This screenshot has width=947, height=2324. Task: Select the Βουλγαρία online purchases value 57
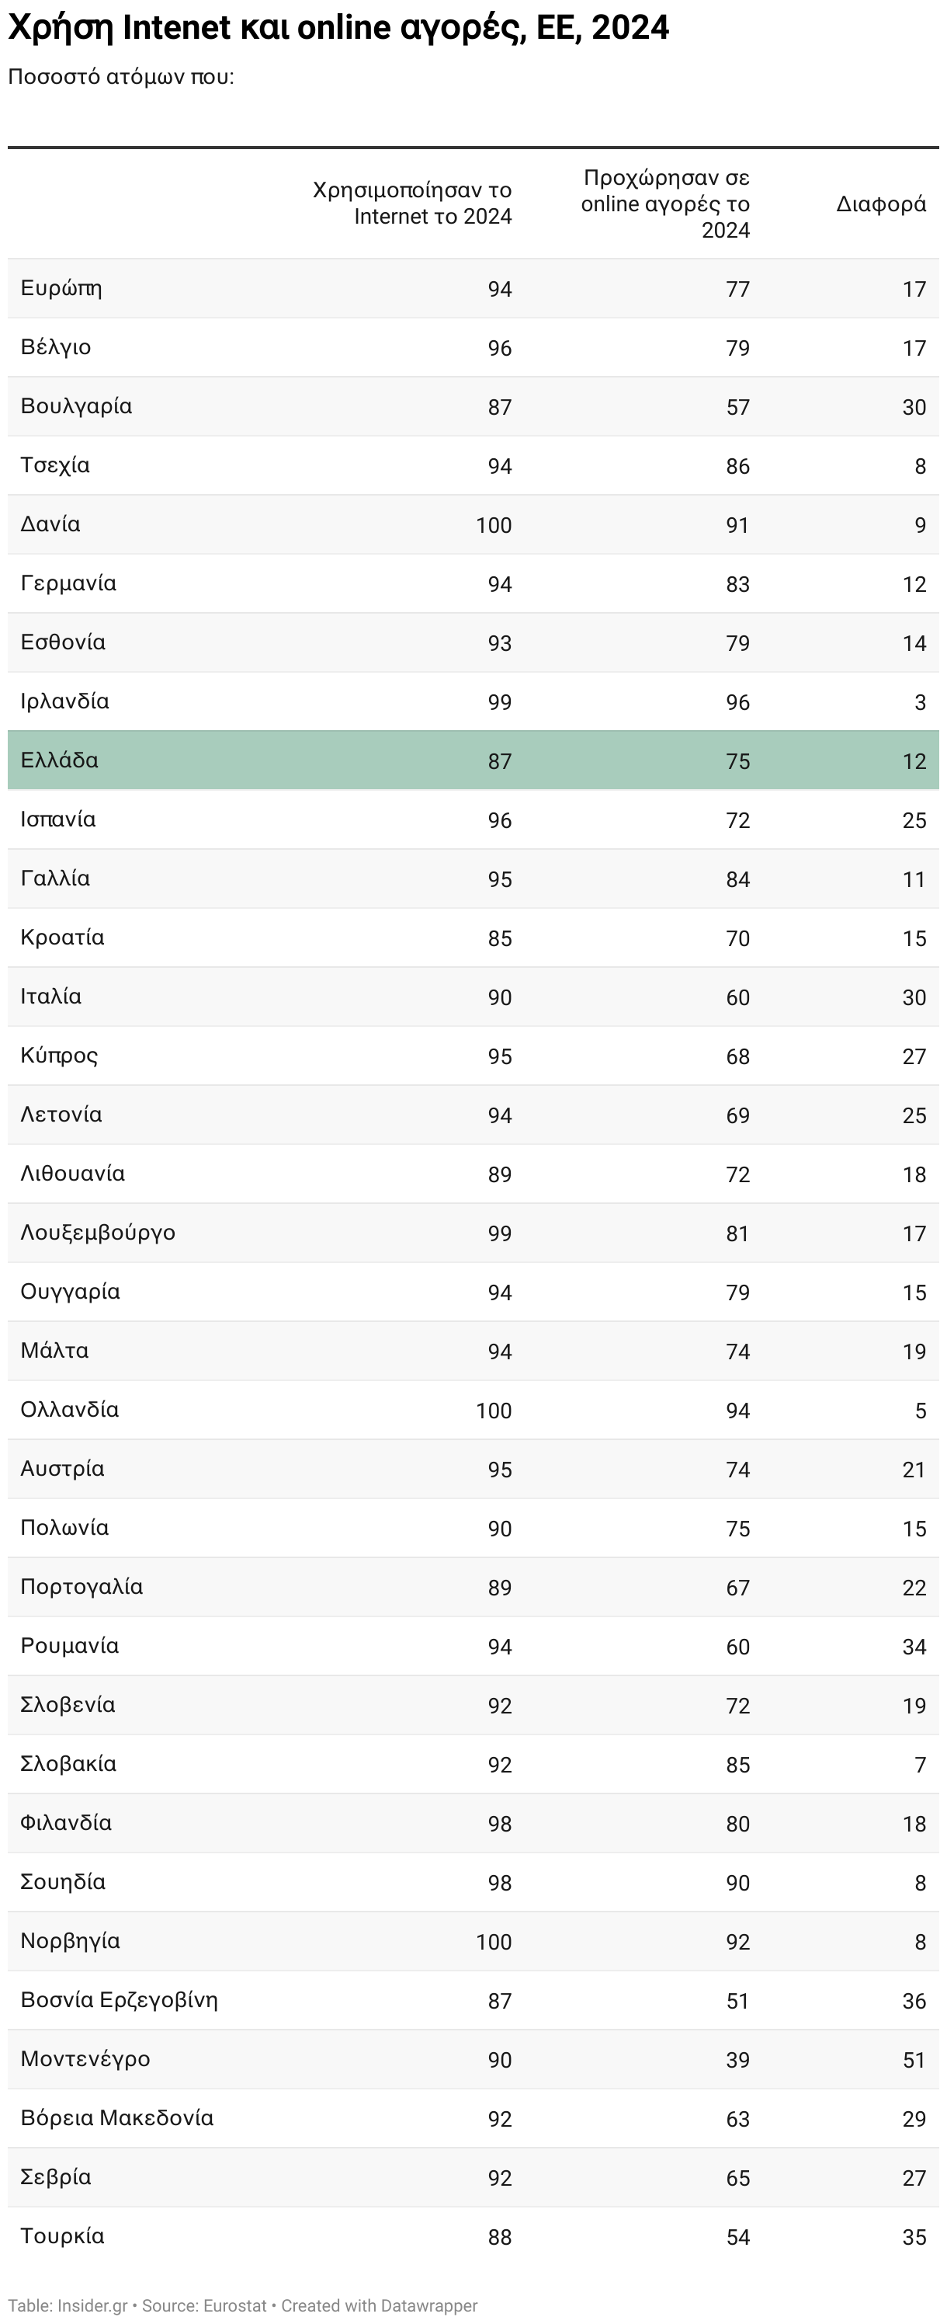coord(737,407)
